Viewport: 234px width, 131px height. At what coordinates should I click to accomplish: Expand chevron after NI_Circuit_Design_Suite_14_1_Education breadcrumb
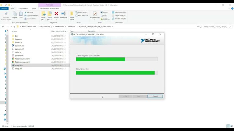coord(112,27)
